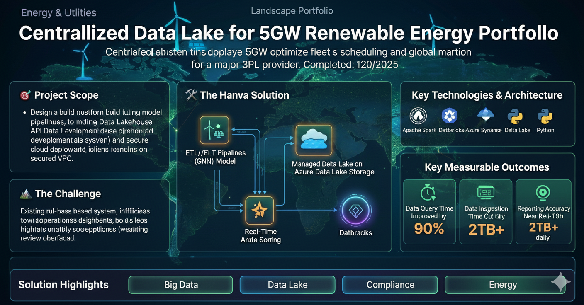Viewport: 584px width, 305px height.
Task: Click the Landscape Portfolio header label
Action: click(292, 11)
